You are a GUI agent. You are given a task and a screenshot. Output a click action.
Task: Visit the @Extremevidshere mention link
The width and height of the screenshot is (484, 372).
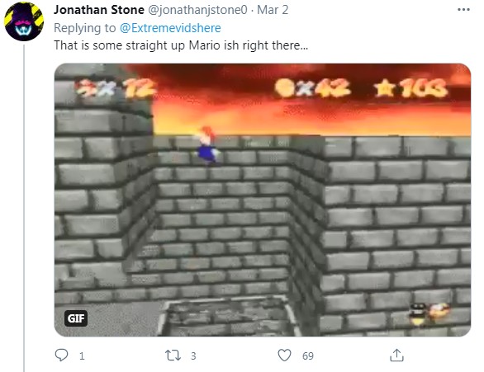click(170, 28)
